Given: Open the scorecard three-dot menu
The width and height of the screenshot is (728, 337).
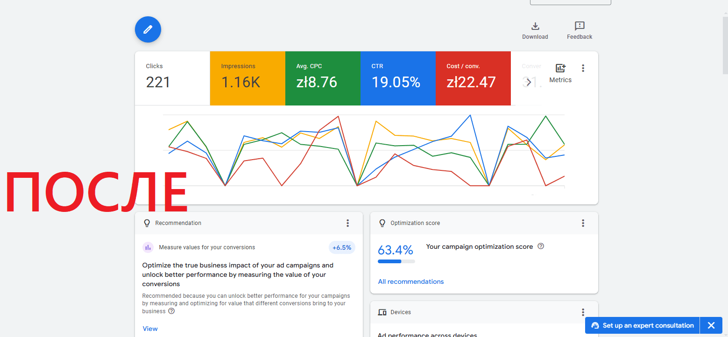Looking at the screenshot, I should click(583, 68).
